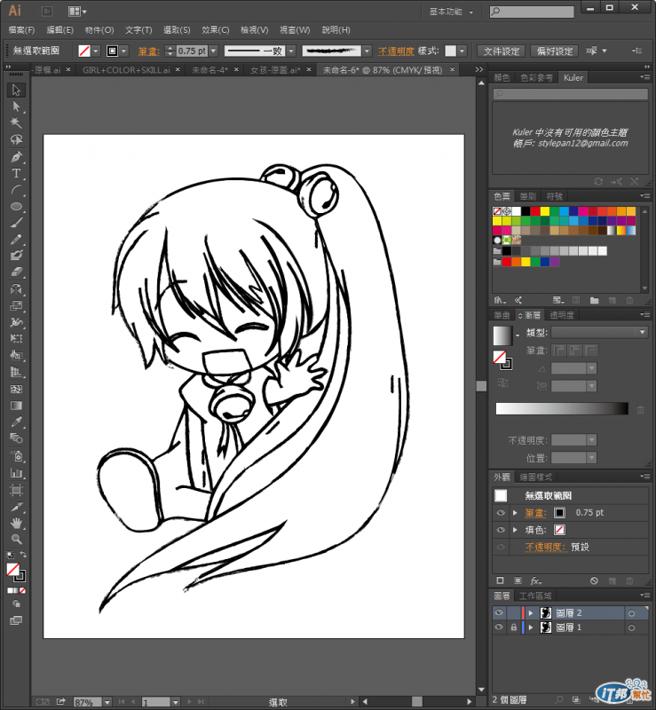656x710 pixels.
Task: Open gradient 類型 dropdown
Action: 643,332
